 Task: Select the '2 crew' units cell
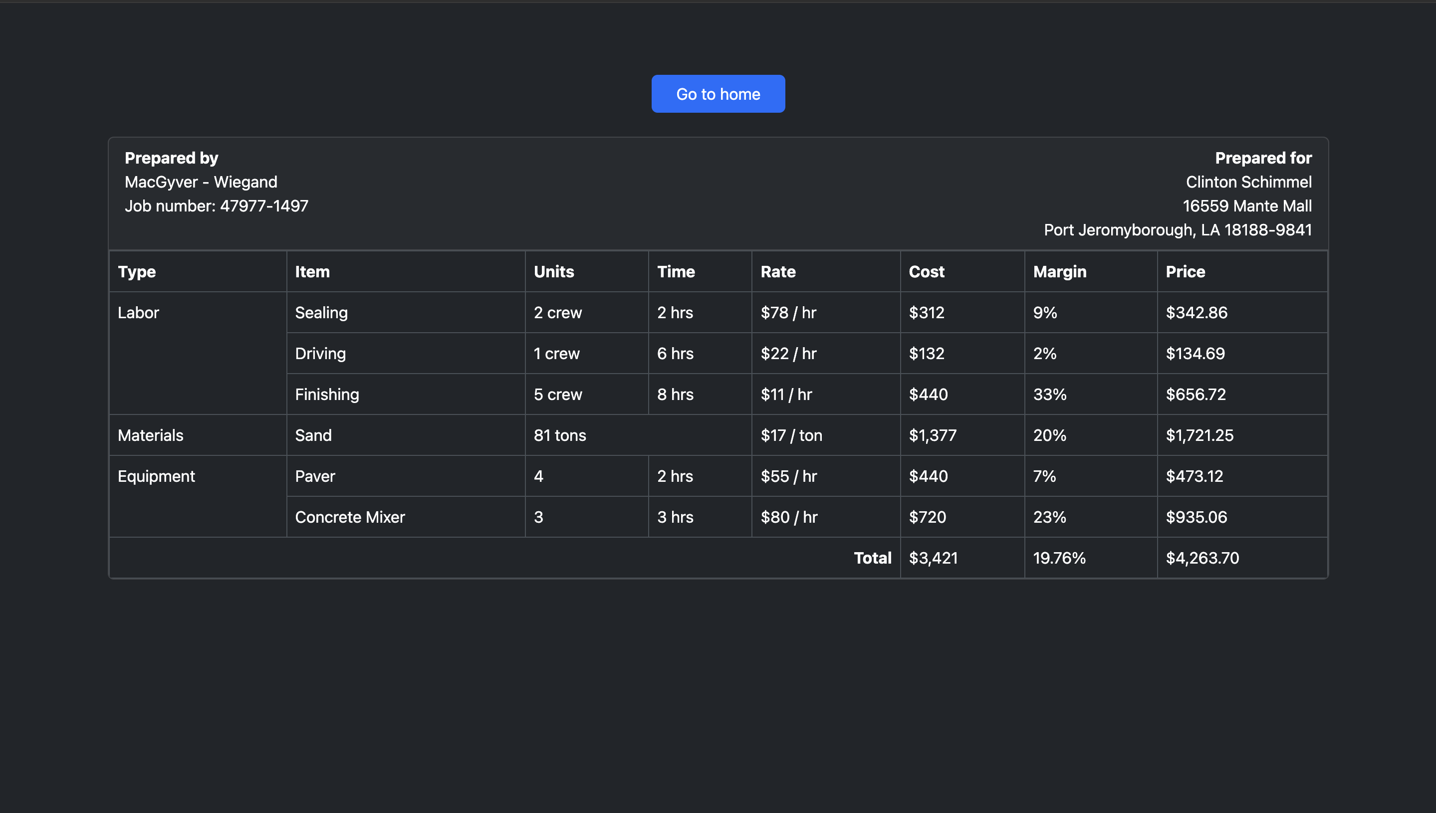coord(586,313)
